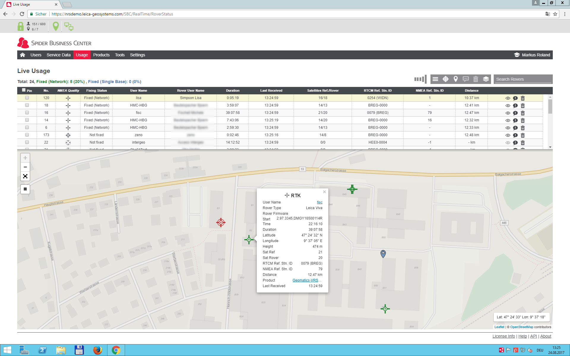570x356 pixels.
Task: Click the map pin icon in rover toolbar
Action: (455, 79)
